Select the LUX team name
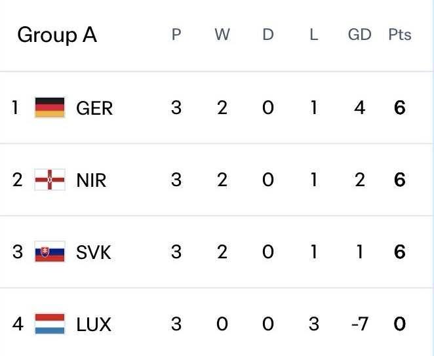The height and width of the screenshot is (356, 434). pos(94,325)
